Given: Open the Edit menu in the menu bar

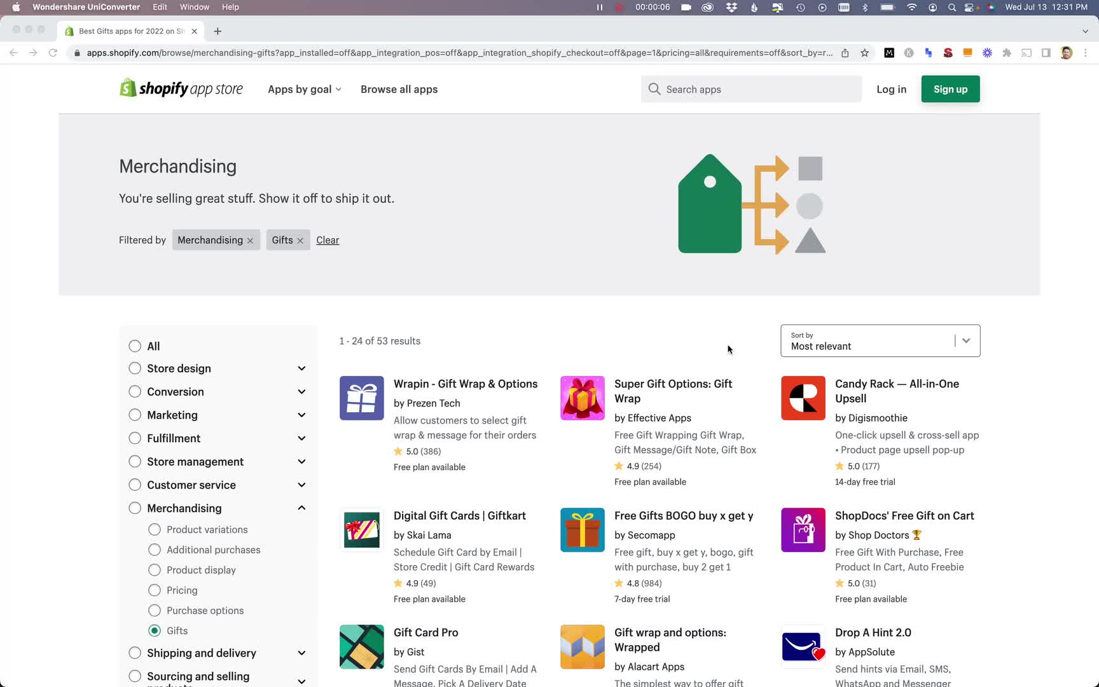Looking at the screenshot, I should (x=160, y=7).
